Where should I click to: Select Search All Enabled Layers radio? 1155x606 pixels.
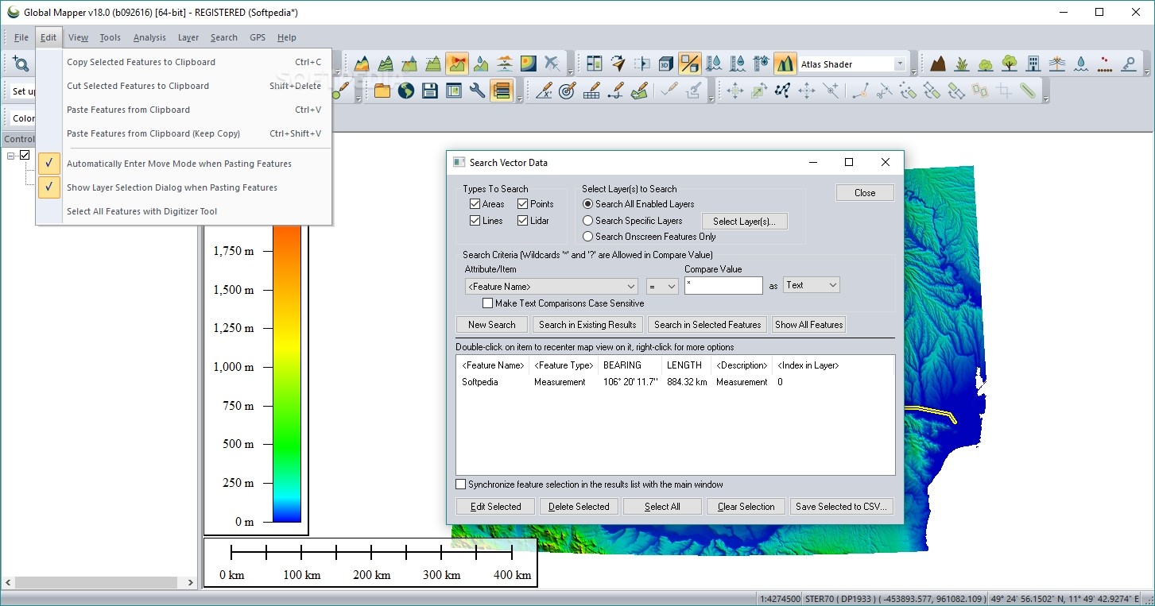[x=588, y=204]
